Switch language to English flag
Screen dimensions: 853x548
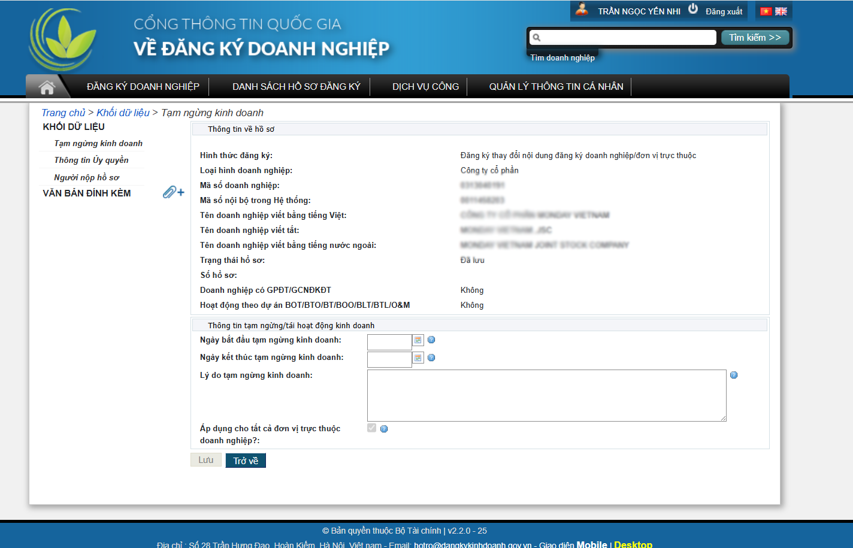point(781,11)
